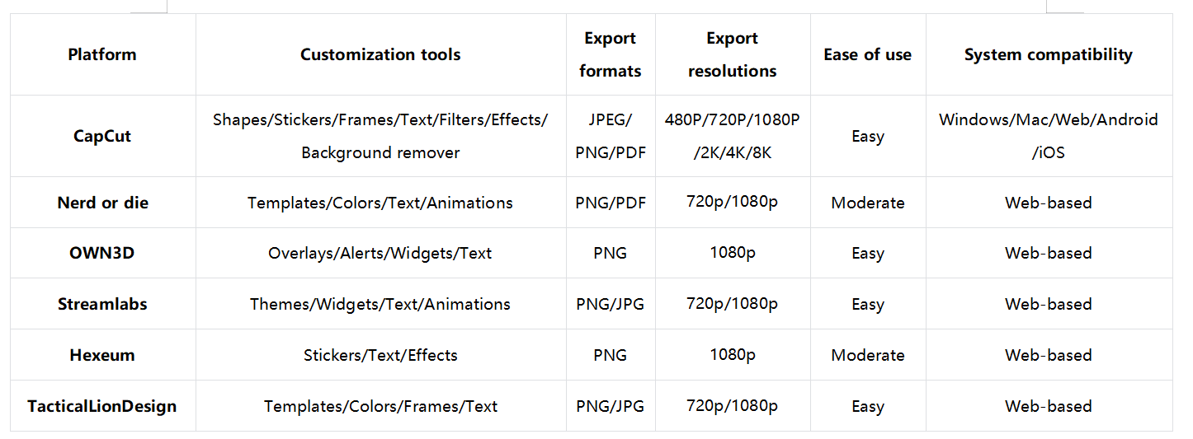Viewport: 1193px width, 439px height.
Task: Select the Customization tools header cell
Action: click(380, 55)
